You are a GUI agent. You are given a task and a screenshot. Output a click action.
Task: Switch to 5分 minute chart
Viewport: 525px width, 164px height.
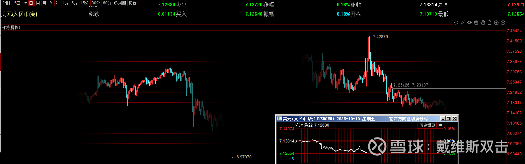tap(74, 3)
